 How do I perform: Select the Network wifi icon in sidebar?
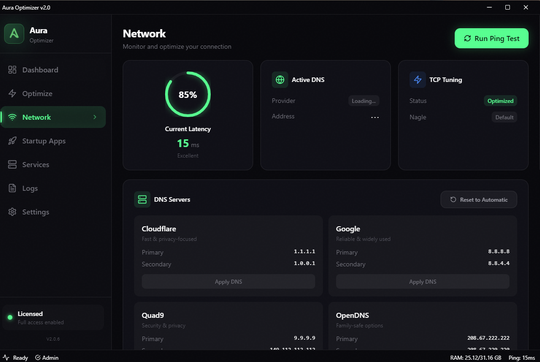pyautogui.click(x=13, y=117)
